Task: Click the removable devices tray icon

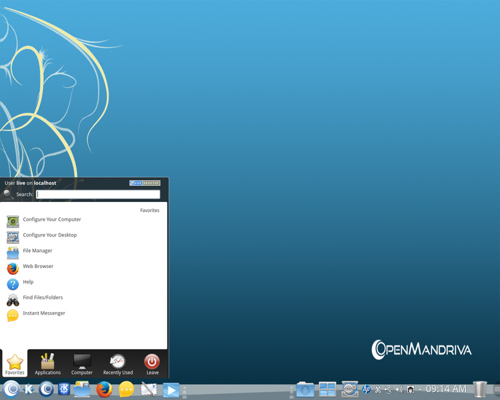Action: coord(389,389)
